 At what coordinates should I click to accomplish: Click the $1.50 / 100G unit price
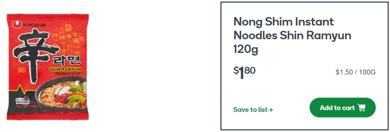click(x=355, y=72)
